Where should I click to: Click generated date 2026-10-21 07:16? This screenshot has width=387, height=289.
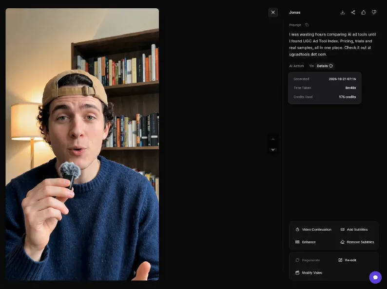(342, 79)
